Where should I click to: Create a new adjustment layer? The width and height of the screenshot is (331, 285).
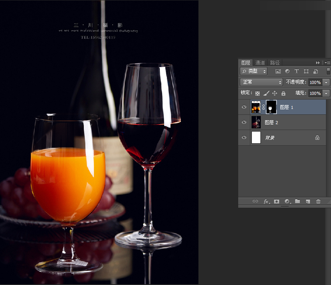point(287,201)
